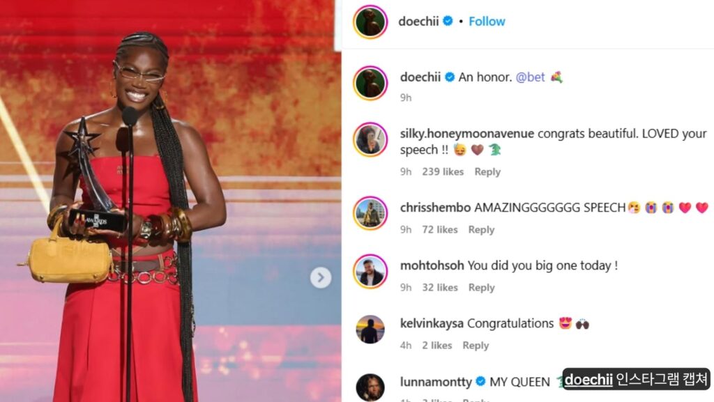Viewport: 714px width, 402px height.
Task: Open doechii profile picture in the post header
Action: point(370,22)
